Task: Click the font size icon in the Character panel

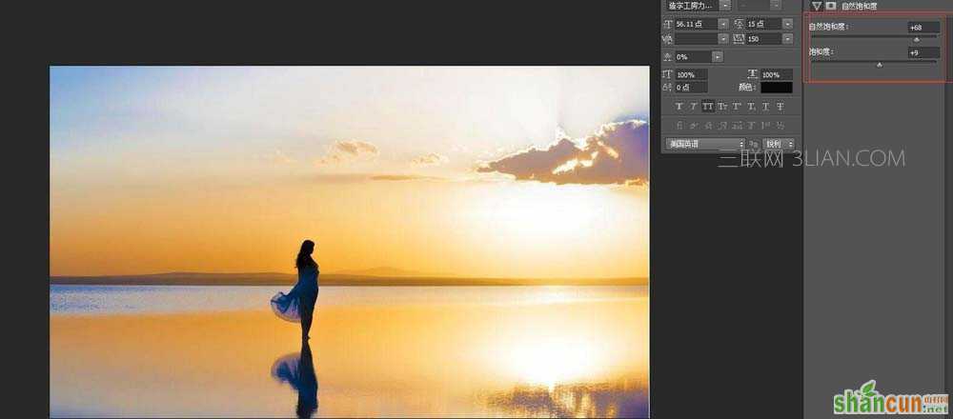Action: [668, 25]
